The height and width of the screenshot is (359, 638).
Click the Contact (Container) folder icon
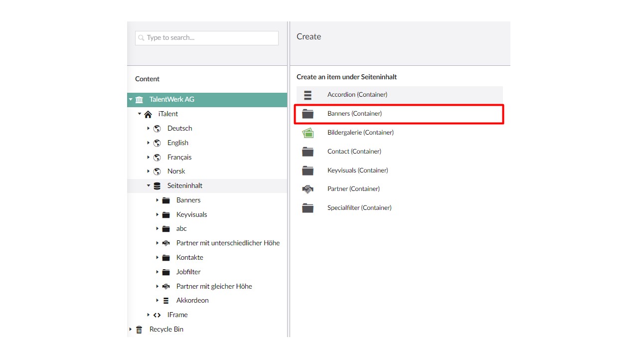(308, 152)
